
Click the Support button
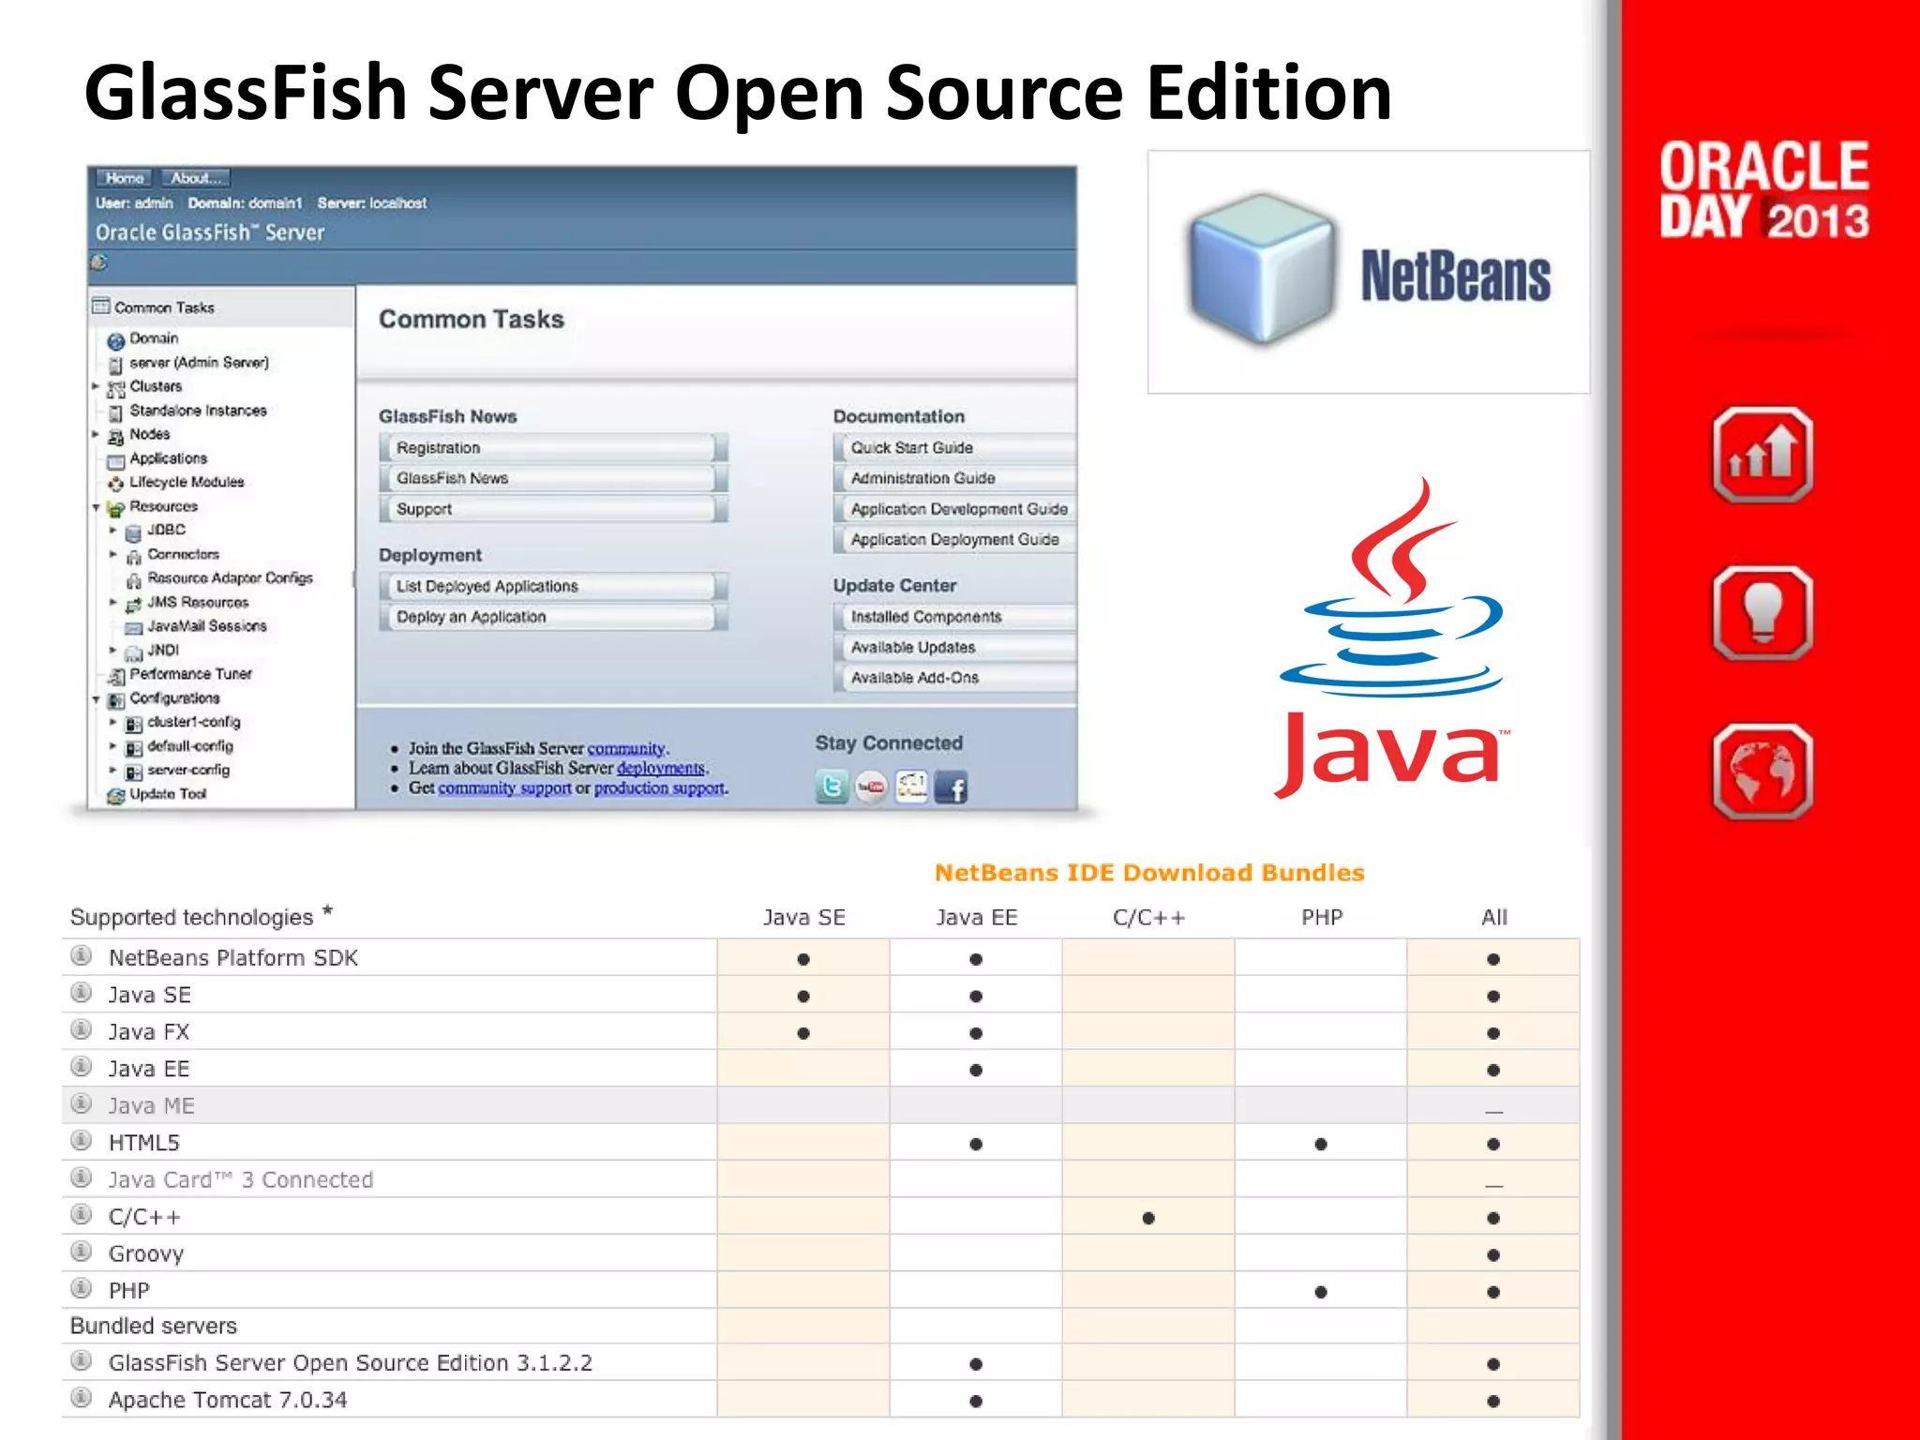[x=553, y=509]
